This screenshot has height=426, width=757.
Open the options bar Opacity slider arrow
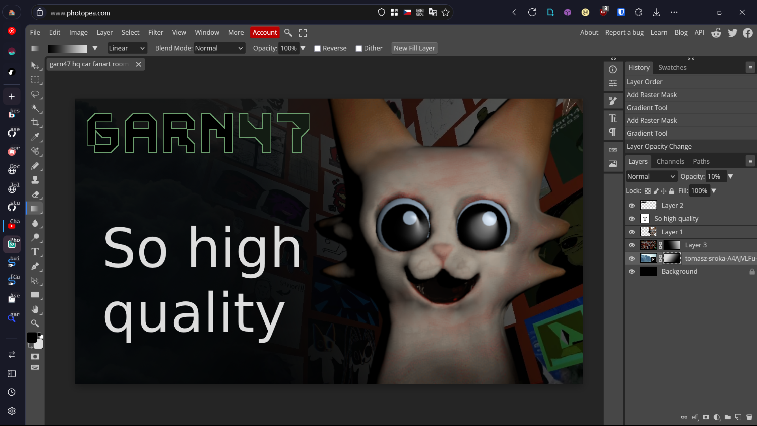click(x=303, y=48)
